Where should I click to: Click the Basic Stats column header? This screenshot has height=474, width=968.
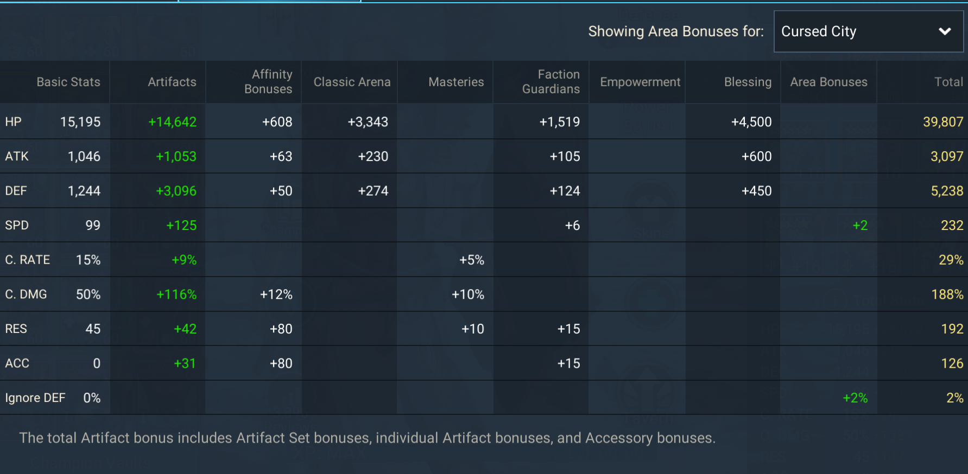[68, 82]
